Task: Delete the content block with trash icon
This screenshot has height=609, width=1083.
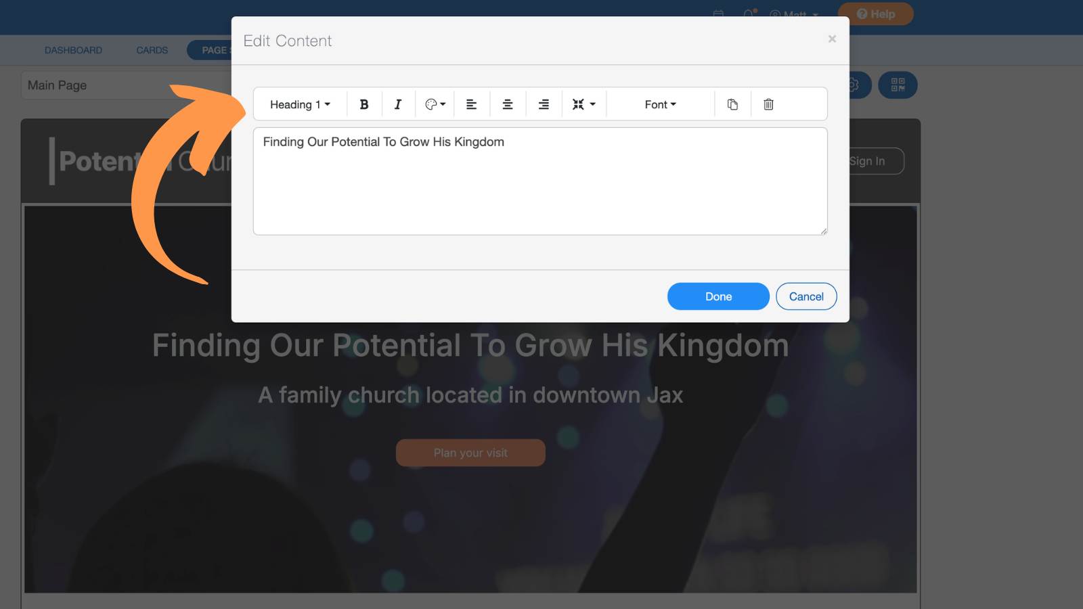Action: pyautogui.click(x=768, y=104)
